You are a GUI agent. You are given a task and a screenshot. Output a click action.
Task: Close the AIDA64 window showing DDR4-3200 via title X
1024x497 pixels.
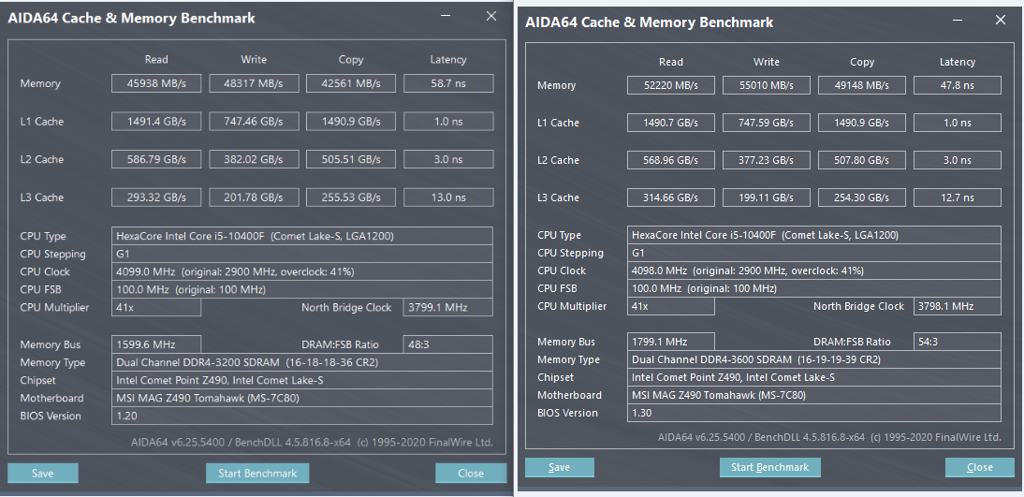491,16
